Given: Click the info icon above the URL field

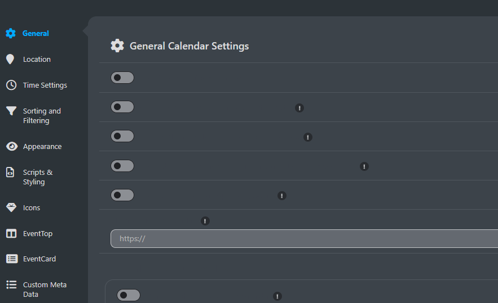Looking at the screenshot, I should coord(205,221).
